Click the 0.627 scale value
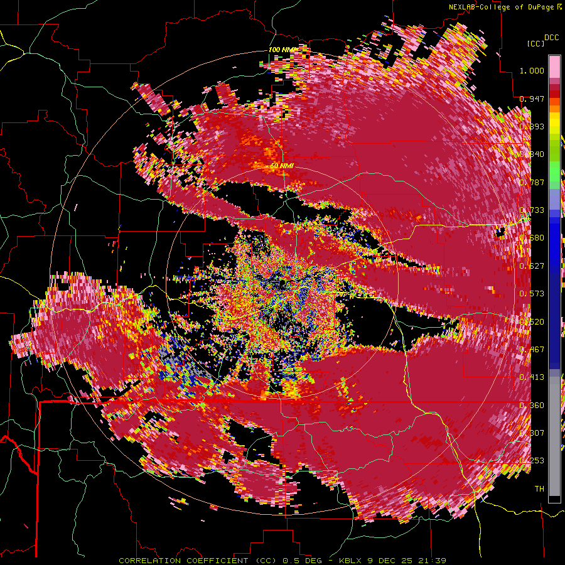This screenshot has height=565, width=565. tap(532, 266)
